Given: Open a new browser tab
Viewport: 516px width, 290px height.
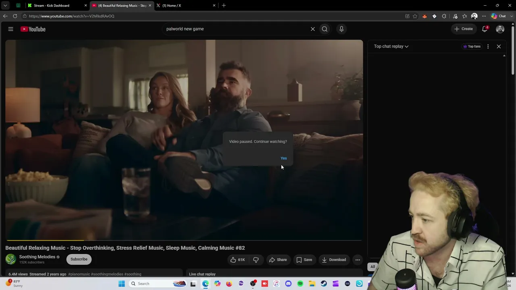Looking at the screenshot, I should point(224,6).
